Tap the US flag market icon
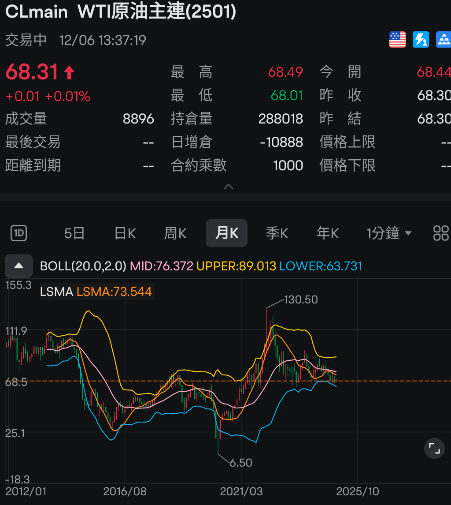Viewport: 451px width, 505px height. (397, 40)
